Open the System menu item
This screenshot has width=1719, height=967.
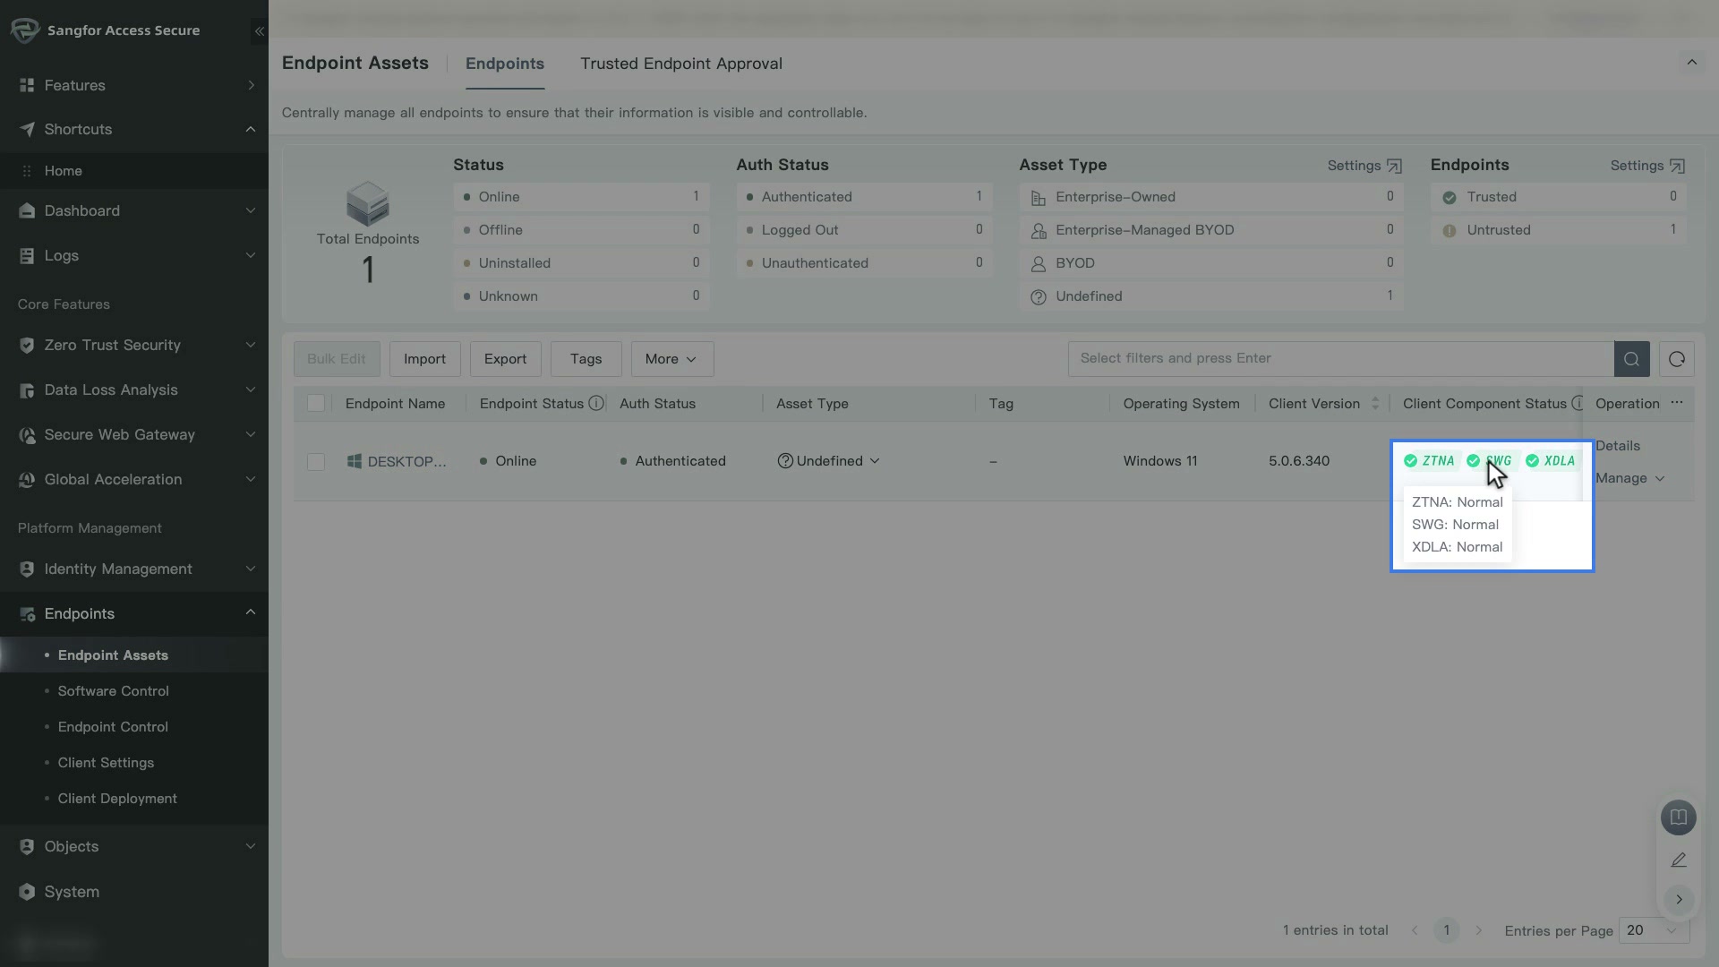(x=134, y=892)
